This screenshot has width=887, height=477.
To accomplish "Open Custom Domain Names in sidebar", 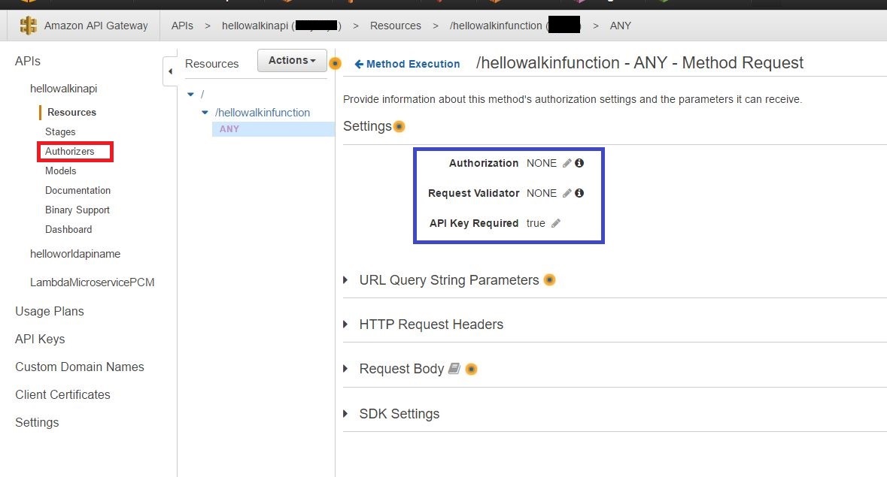I will coord(79,367).
